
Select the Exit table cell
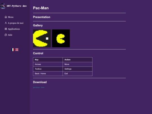pos(78,73)
